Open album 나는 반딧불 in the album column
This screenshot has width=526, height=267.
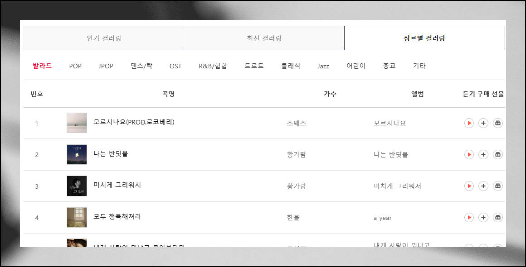(391, 155)
